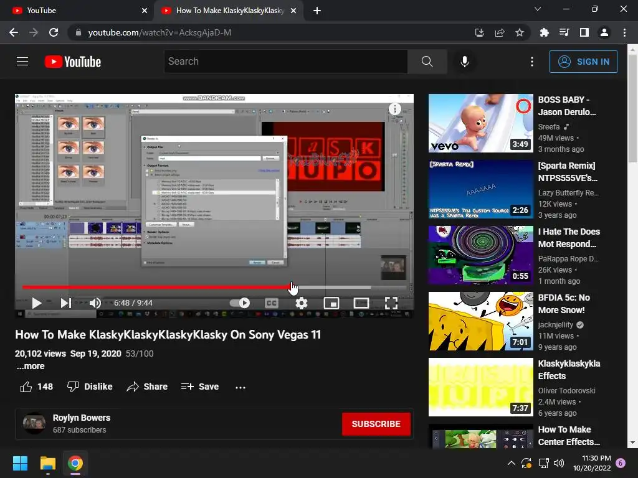This screenshot has height=478, width=638.
Task: Open Chrome media controls icon
Action: (x=564, y=32)
